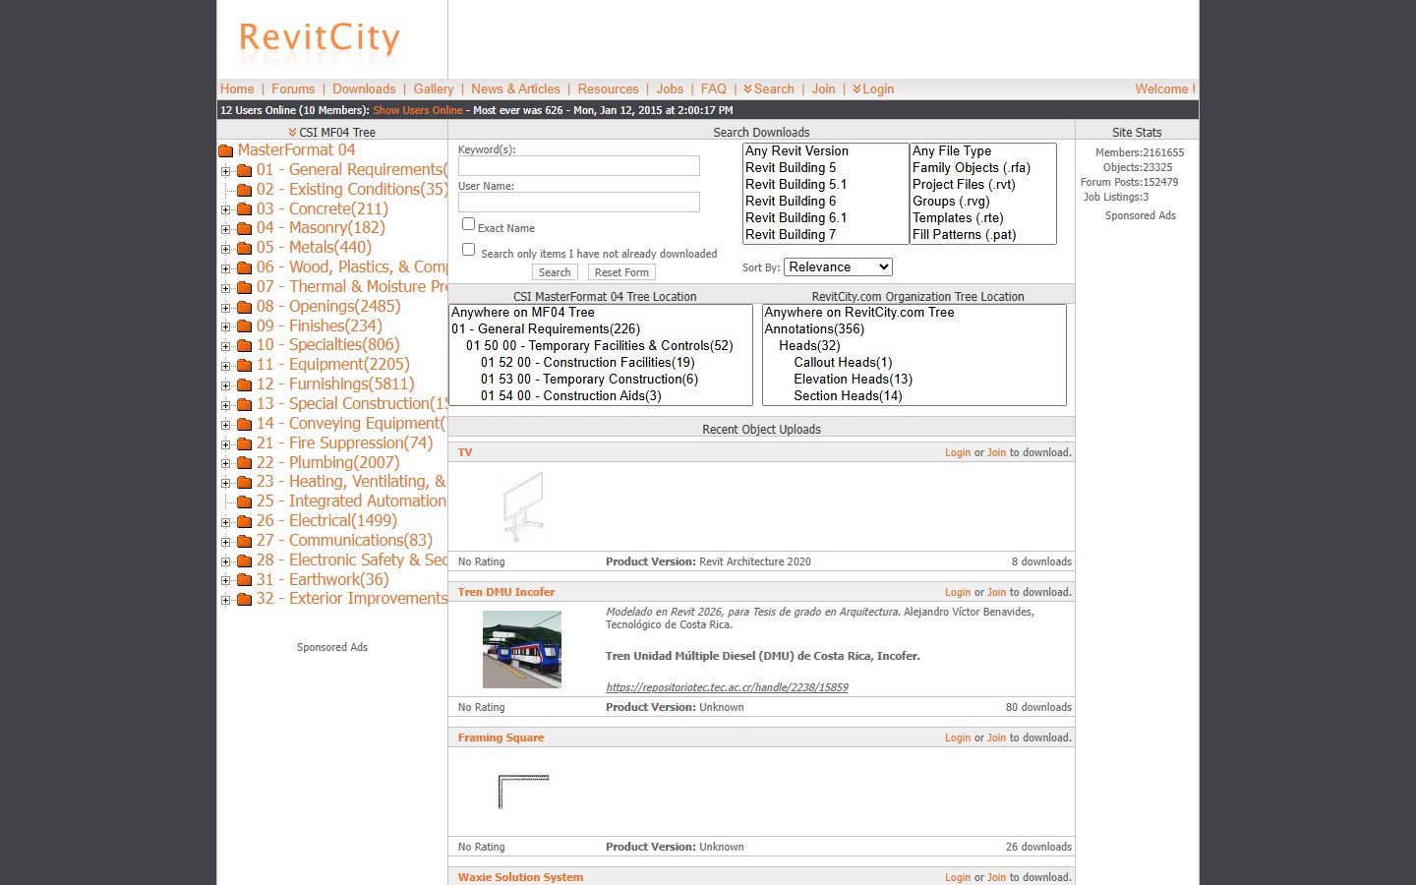Click the Search button in the form
Viewport: 1416px width, 885px height.
[555, 272]
